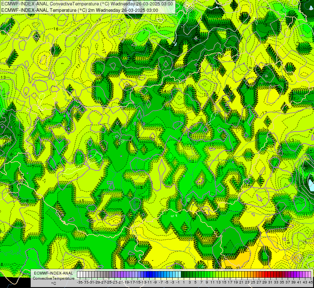Click the -1 legend scale label
The image size is (314, 288).
pyautogui.click(x=178, y=282)
